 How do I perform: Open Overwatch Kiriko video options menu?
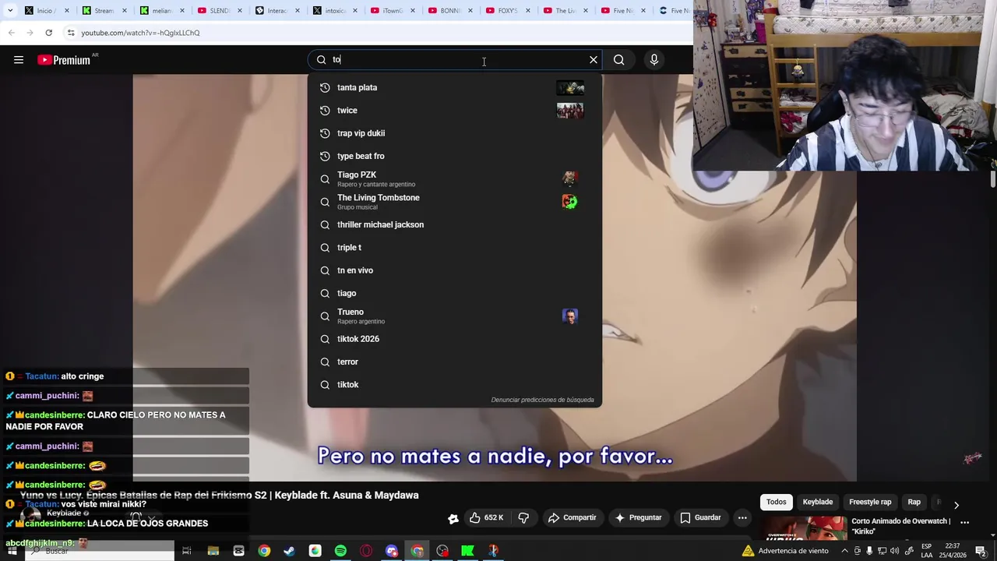[964, 522]
